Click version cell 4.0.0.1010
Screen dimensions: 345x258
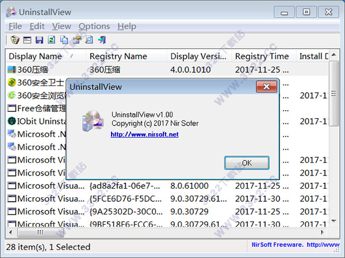(190, 70)
